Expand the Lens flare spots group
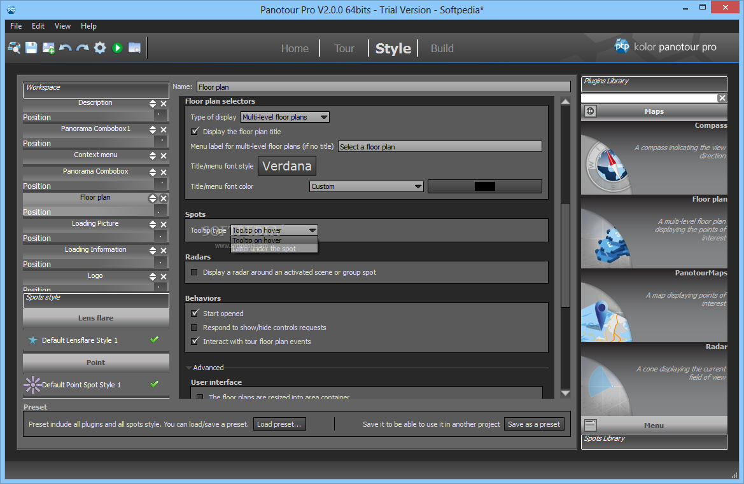This screenshot has height=484, width=744. click(x=96, y=318)
